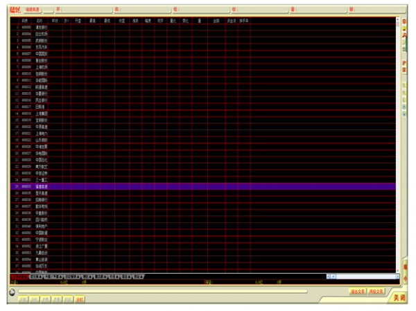Sort by the 量比 column header
Viewport: 416px width, 311px height.
pos(173,21)
